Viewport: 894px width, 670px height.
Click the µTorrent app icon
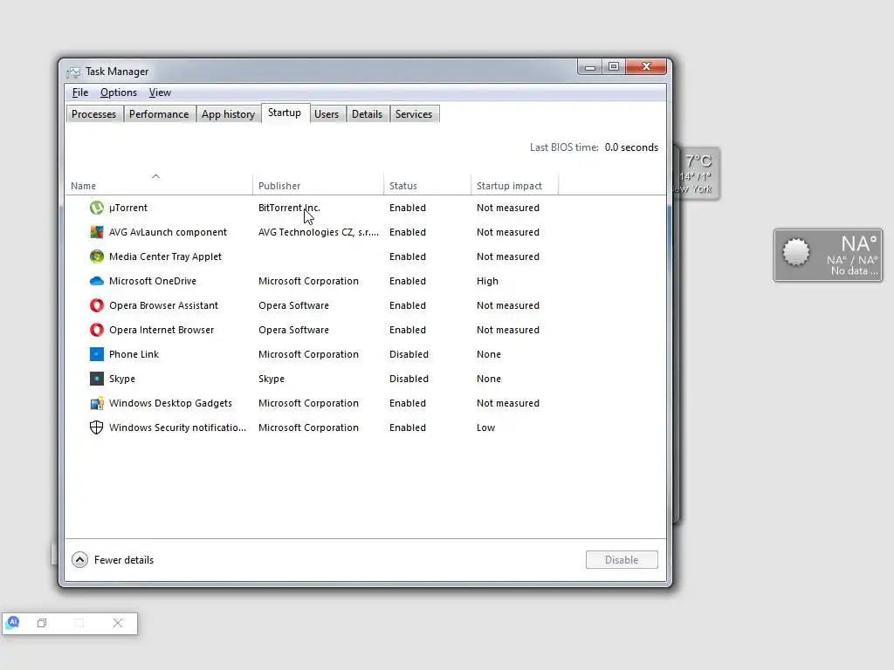click(x=96, y=208)
